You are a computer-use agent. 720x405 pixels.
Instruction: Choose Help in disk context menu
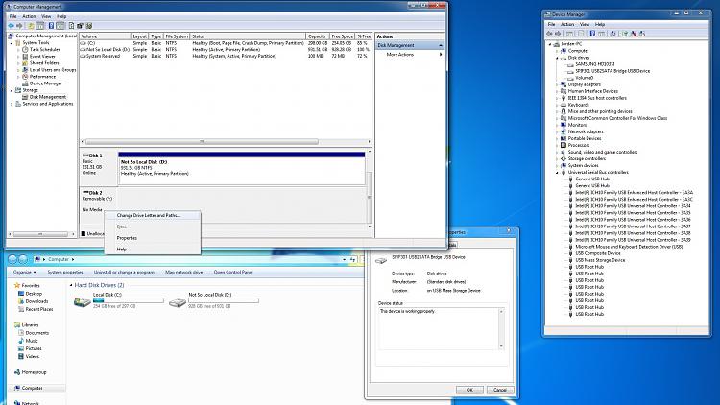tap(153, 249)
